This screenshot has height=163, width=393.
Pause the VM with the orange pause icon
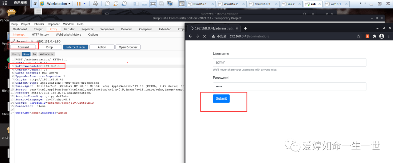[79, 4]
